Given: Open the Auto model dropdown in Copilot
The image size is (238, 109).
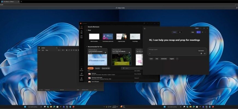Looking at the screenshot, I should click(193, 32).
